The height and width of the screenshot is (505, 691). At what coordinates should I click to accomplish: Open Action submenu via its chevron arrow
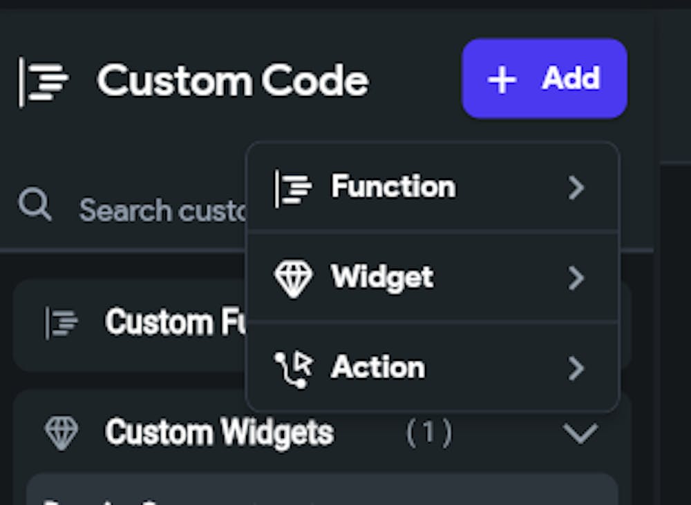[576, 368]
